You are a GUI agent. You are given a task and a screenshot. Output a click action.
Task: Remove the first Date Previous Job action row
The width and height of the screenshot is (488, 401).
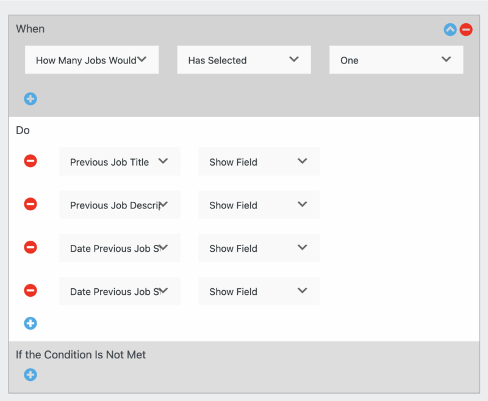[x=30, y=247]
